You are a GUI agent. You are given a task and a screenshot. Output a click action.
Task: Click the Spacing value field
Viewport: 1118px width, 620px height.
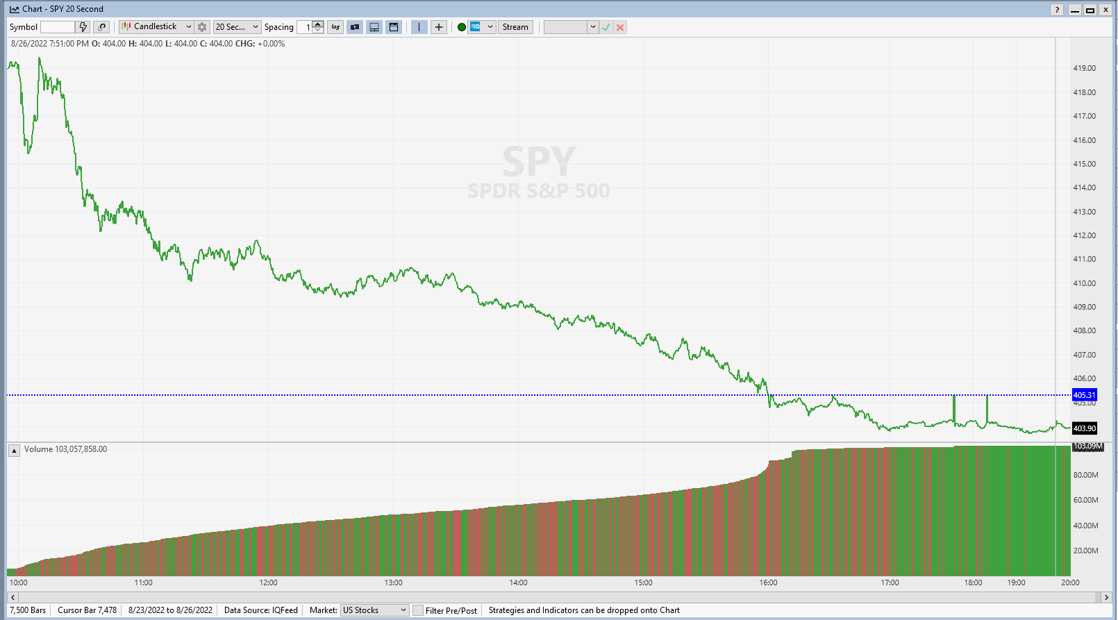pyautogui.click(x=304, y=27)
